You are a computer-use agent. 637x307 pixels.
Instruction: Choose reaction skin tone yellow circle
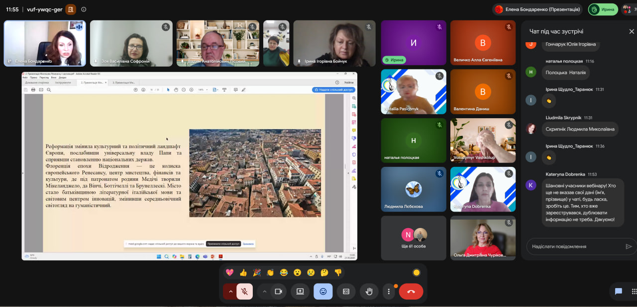click(x=417, y=272)
